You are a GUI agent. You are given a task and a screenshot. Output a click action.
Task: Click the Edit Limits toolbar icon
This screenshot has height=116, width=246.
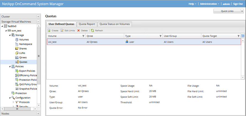[x=62, y=30]
